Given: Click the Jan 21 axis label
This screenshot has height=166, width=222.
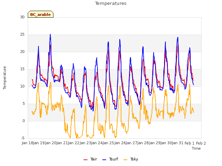Looking at the screenshot, I should click(62, 143).
